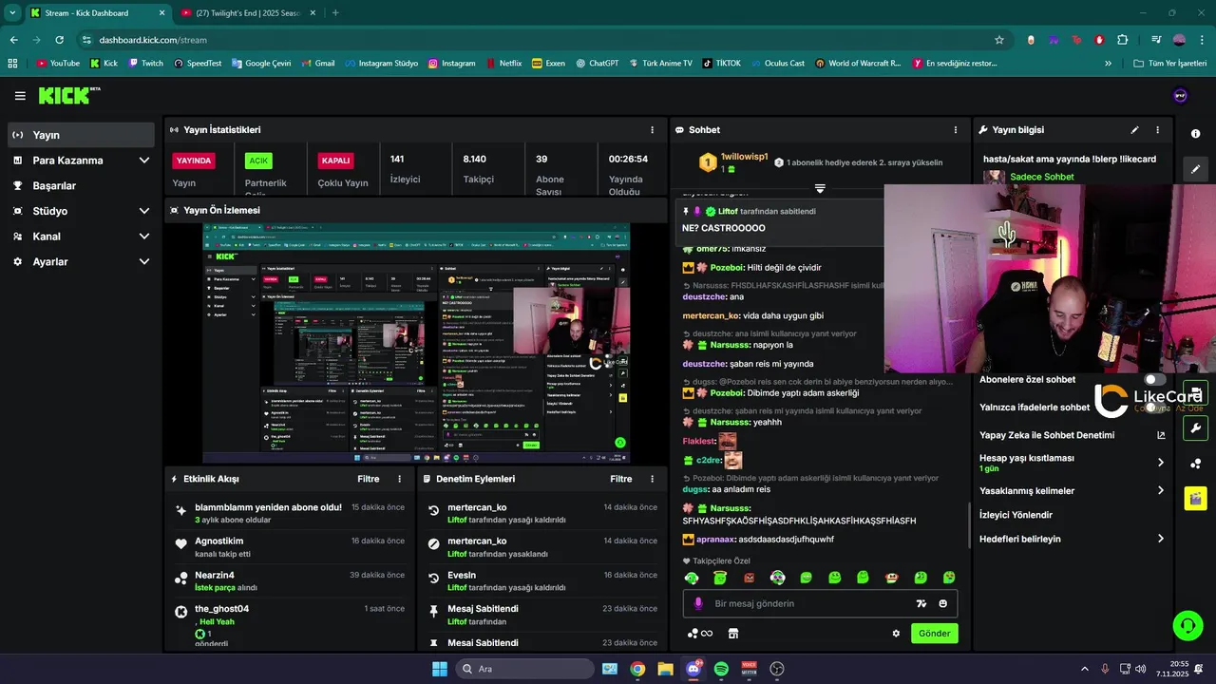
Task: Open Yasaklanmış kelimeler settings
Action: point(1072,491)
